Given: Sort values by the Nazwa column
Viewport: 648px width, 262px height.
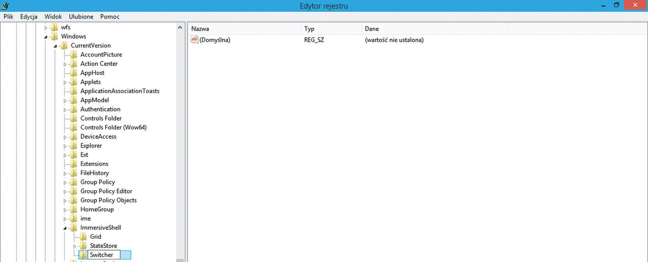Looking at the screenshot, I should [244, 29].
